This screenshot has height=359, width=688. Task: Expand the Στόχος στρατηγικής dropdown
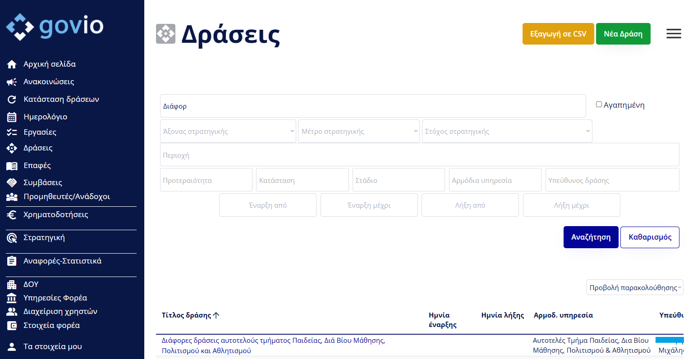tap(507, 131)
